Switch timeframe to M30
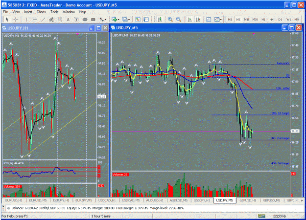This screenshot has height=220, width=306. coord(255,20)
